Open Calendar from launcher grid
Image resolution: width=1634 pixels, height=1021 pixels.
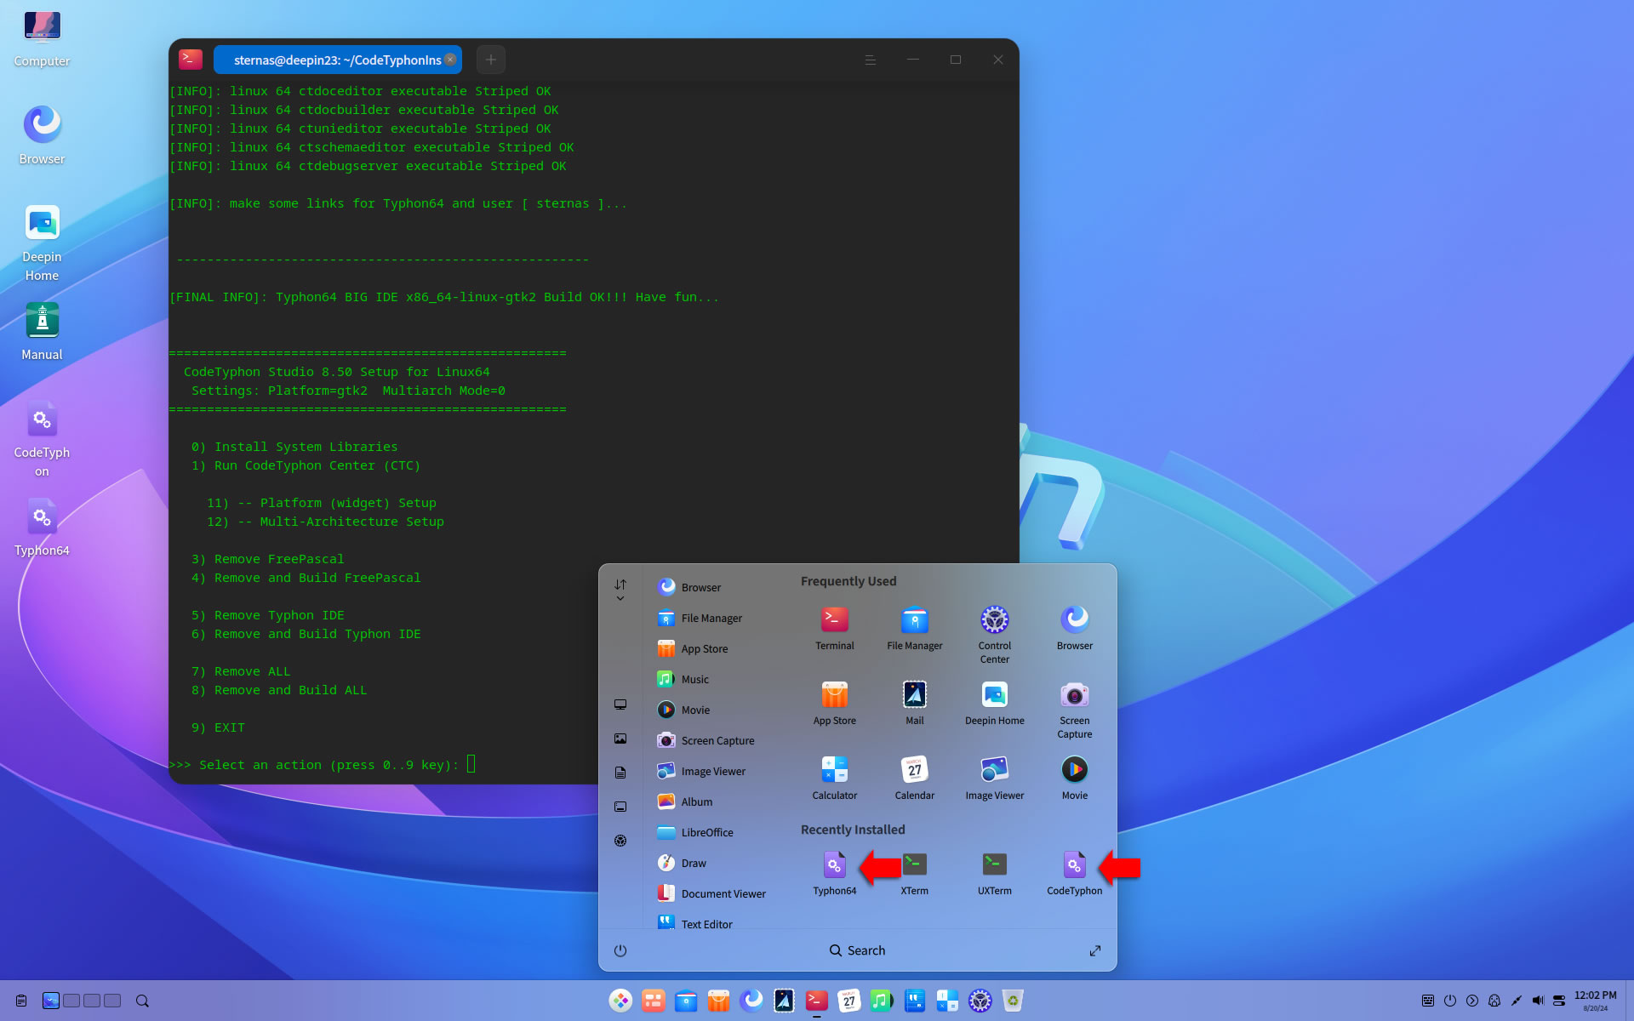914,778
